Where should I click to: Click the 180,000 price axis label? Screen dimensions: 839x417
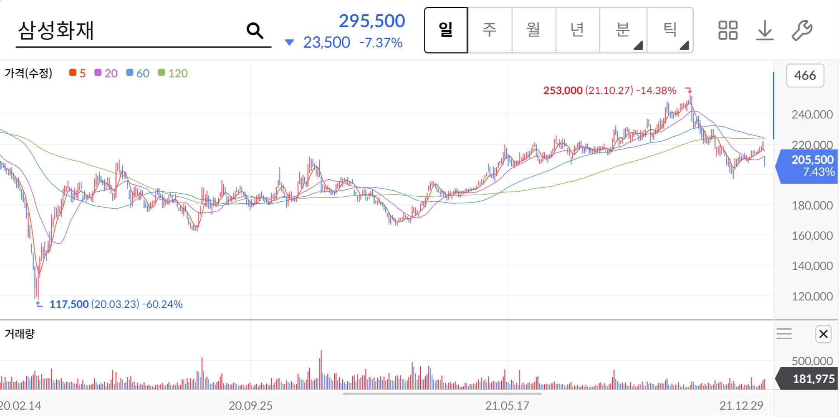tap(812, 206)
